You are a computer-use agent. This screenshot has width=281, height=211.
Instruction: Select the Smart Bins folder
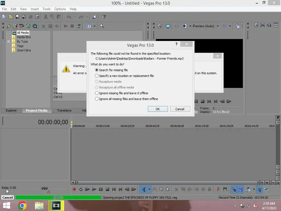24,51
